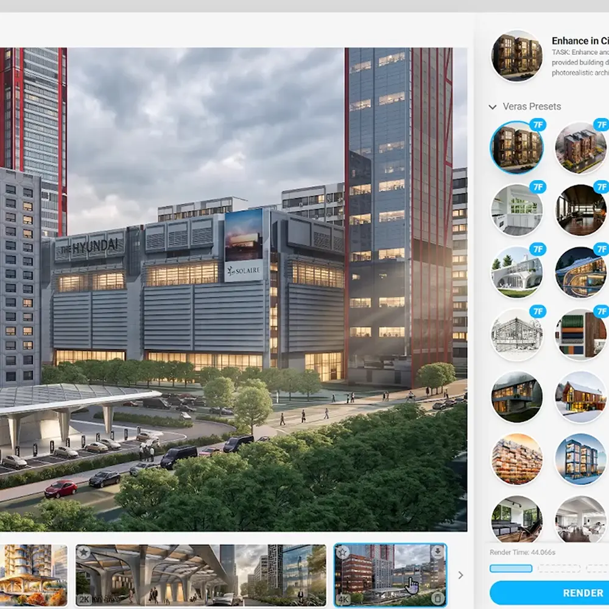Click the 2K badge on underpass render
609x609 pixels.
[x=84, y=599]
